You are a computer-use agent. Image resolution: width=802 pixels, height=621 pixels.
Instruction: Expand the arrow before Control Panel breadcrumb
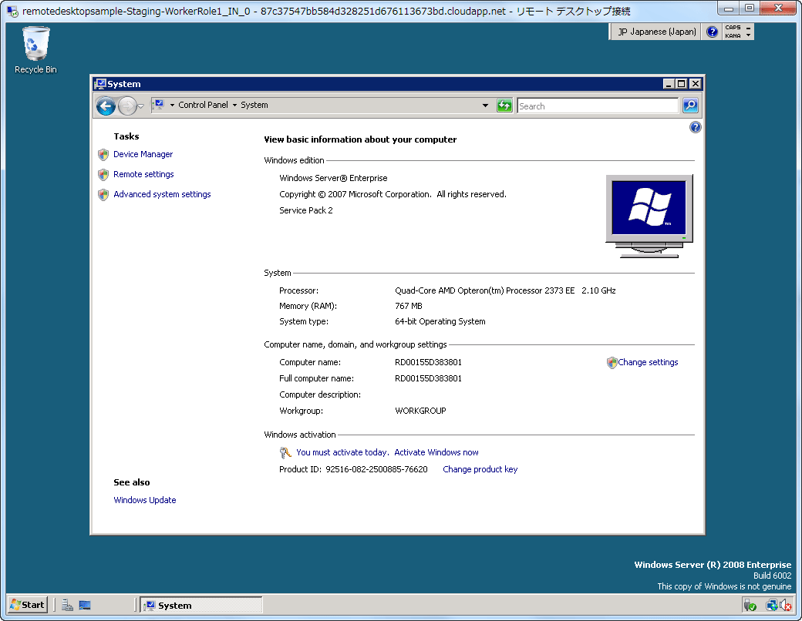(x=173, y=106)
